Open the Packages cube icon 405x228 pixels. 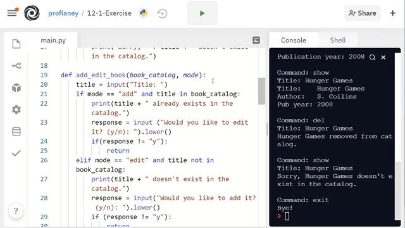tap(16, 87)
